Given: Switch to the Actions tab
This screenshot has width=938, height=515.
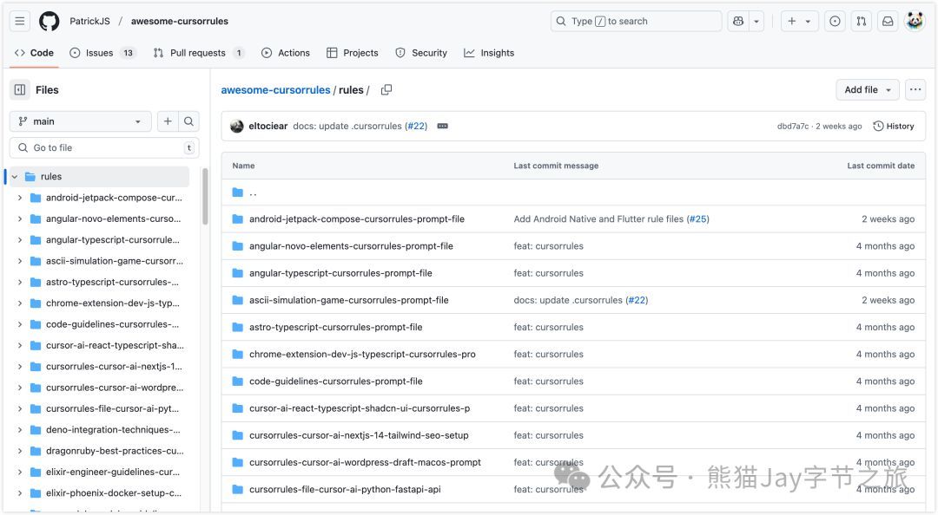Looking at the screenshot, I should point(286,53).
